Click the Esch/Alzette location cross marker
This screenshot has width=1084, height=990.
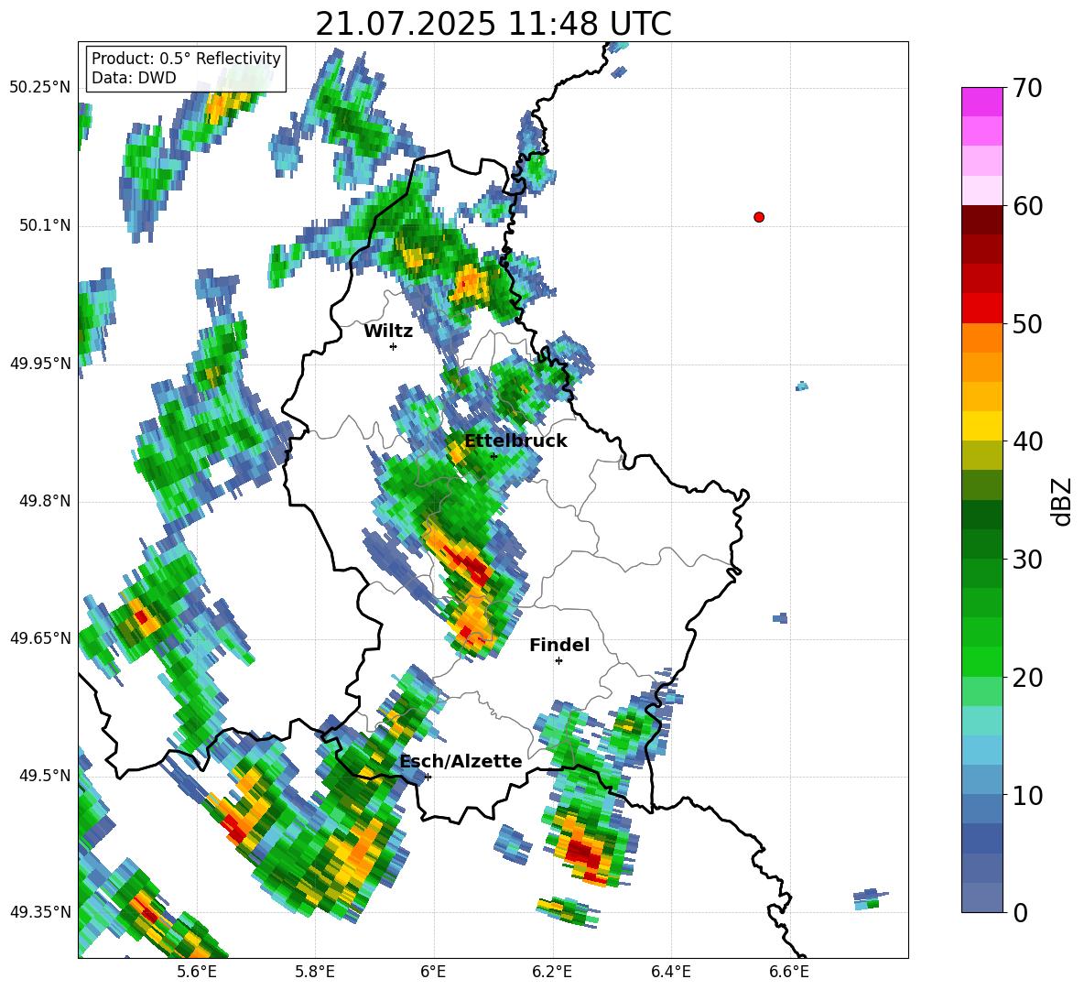[428, 777]
